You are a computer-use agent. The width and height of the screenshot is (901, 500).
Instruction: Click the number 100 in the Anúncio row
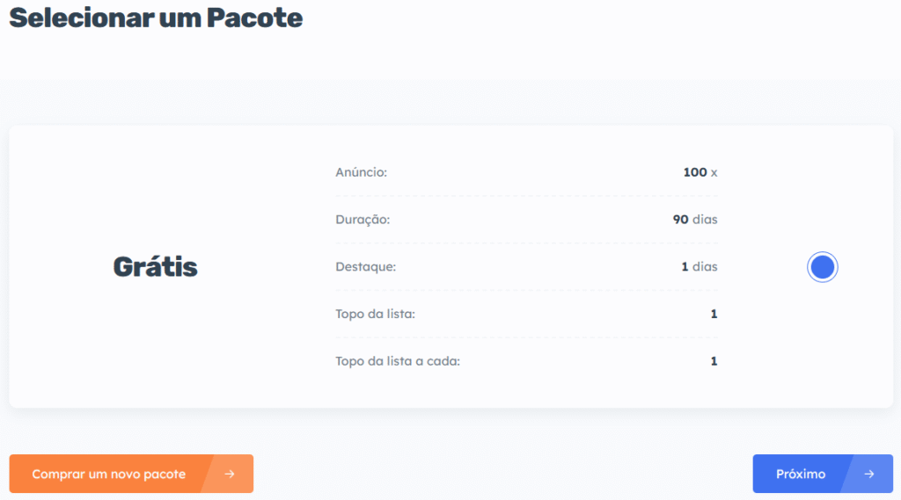[694, 172]
